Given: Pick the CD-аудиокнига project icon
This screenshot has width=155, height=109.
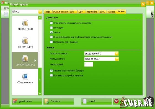Looking at the screenshot, I should tap(25, 76).
